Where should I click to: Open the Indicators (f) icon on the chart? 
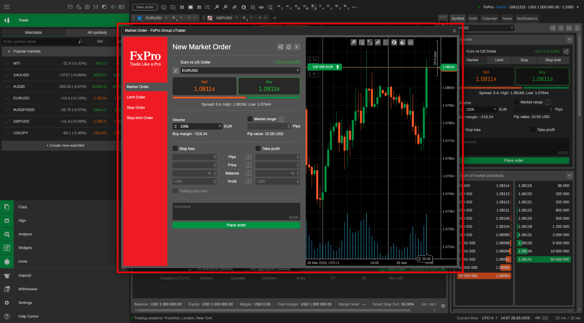click(394, 42)
